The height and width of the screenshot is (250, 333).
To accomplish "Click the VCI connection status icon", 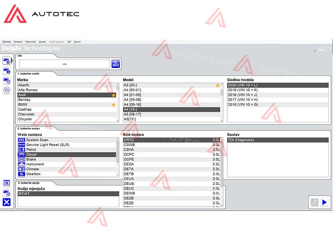I will coord(321,49).
